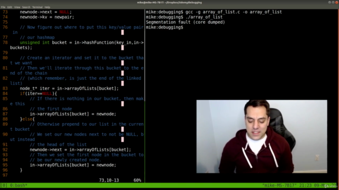Click line 88 }else{ statement
The image size is (339, 190).
coord(27,119)
